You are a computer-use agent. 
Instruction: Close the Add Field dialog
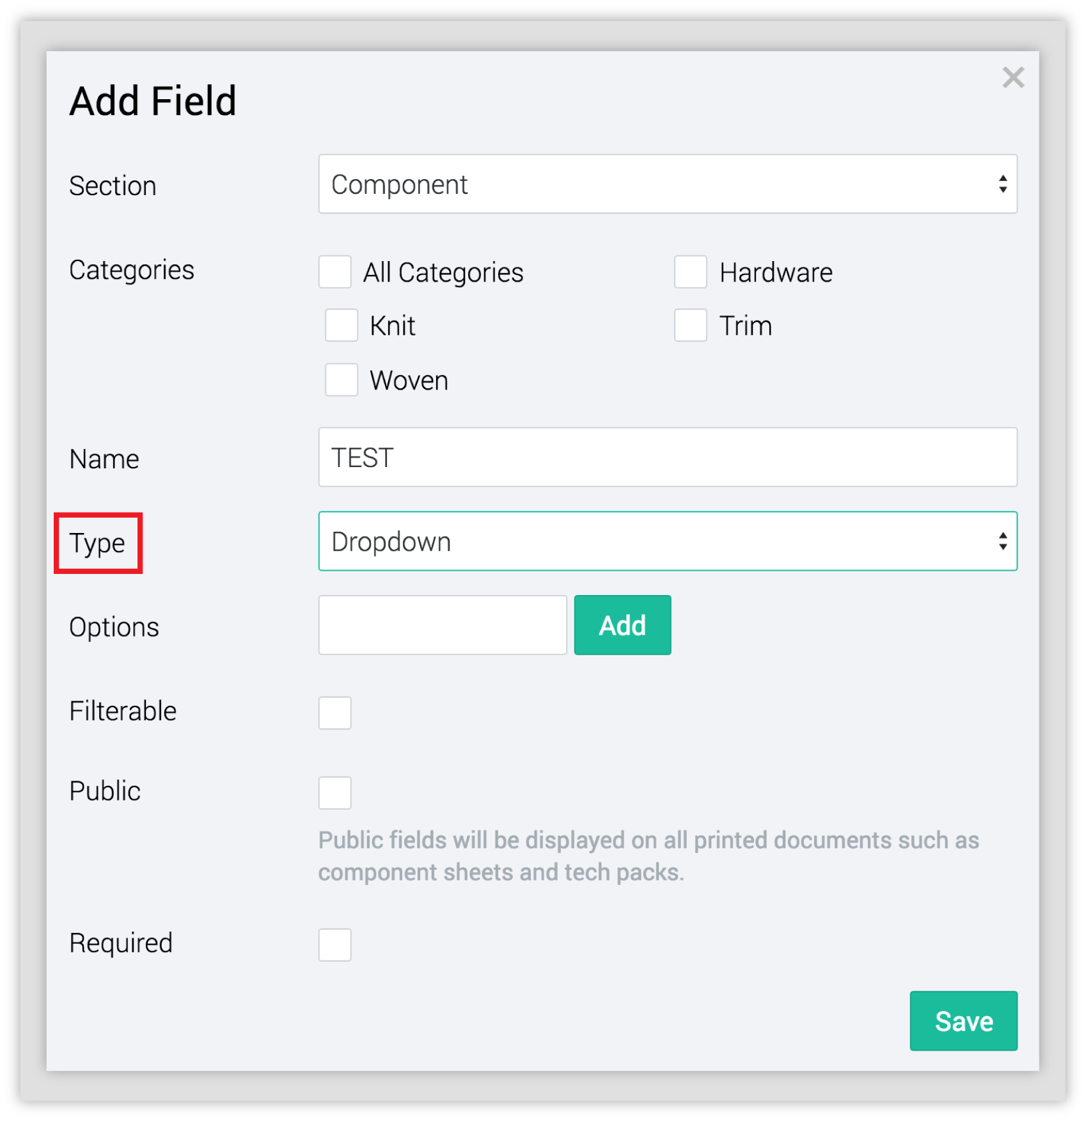[1012, 77]
